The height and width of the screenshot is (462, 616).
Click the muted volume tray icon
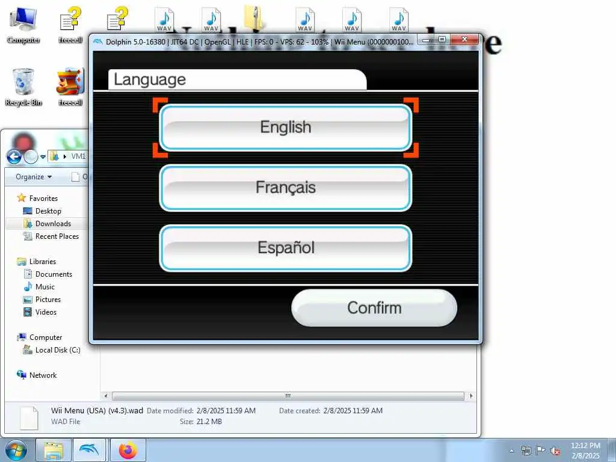555,451
